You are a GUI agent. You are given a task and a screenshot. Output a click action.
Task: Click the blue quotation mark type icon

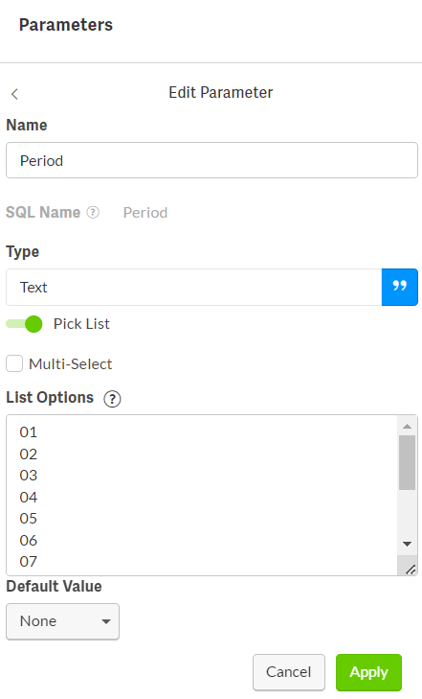pos(399,287)
